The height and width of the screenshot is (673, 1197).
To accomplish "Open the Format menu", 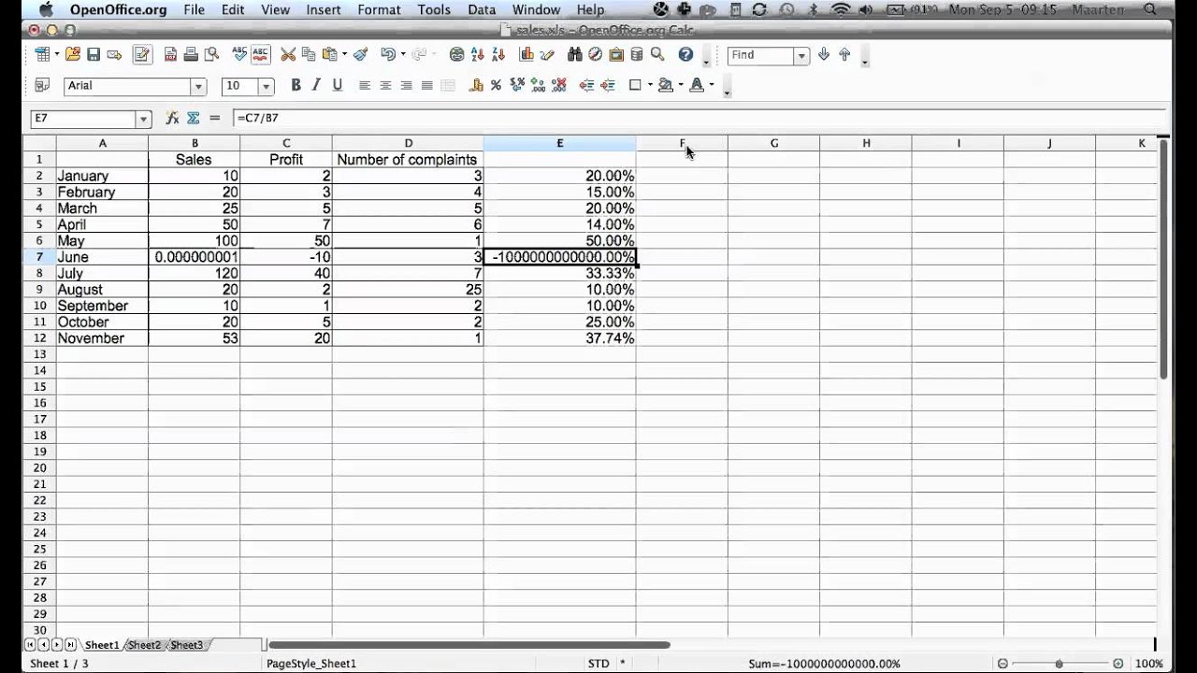I will [379, 9].
